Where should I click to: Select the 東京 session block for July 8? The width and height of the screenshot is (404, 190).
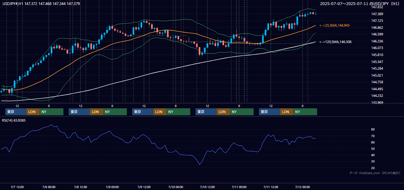click(x=79, y=112)
